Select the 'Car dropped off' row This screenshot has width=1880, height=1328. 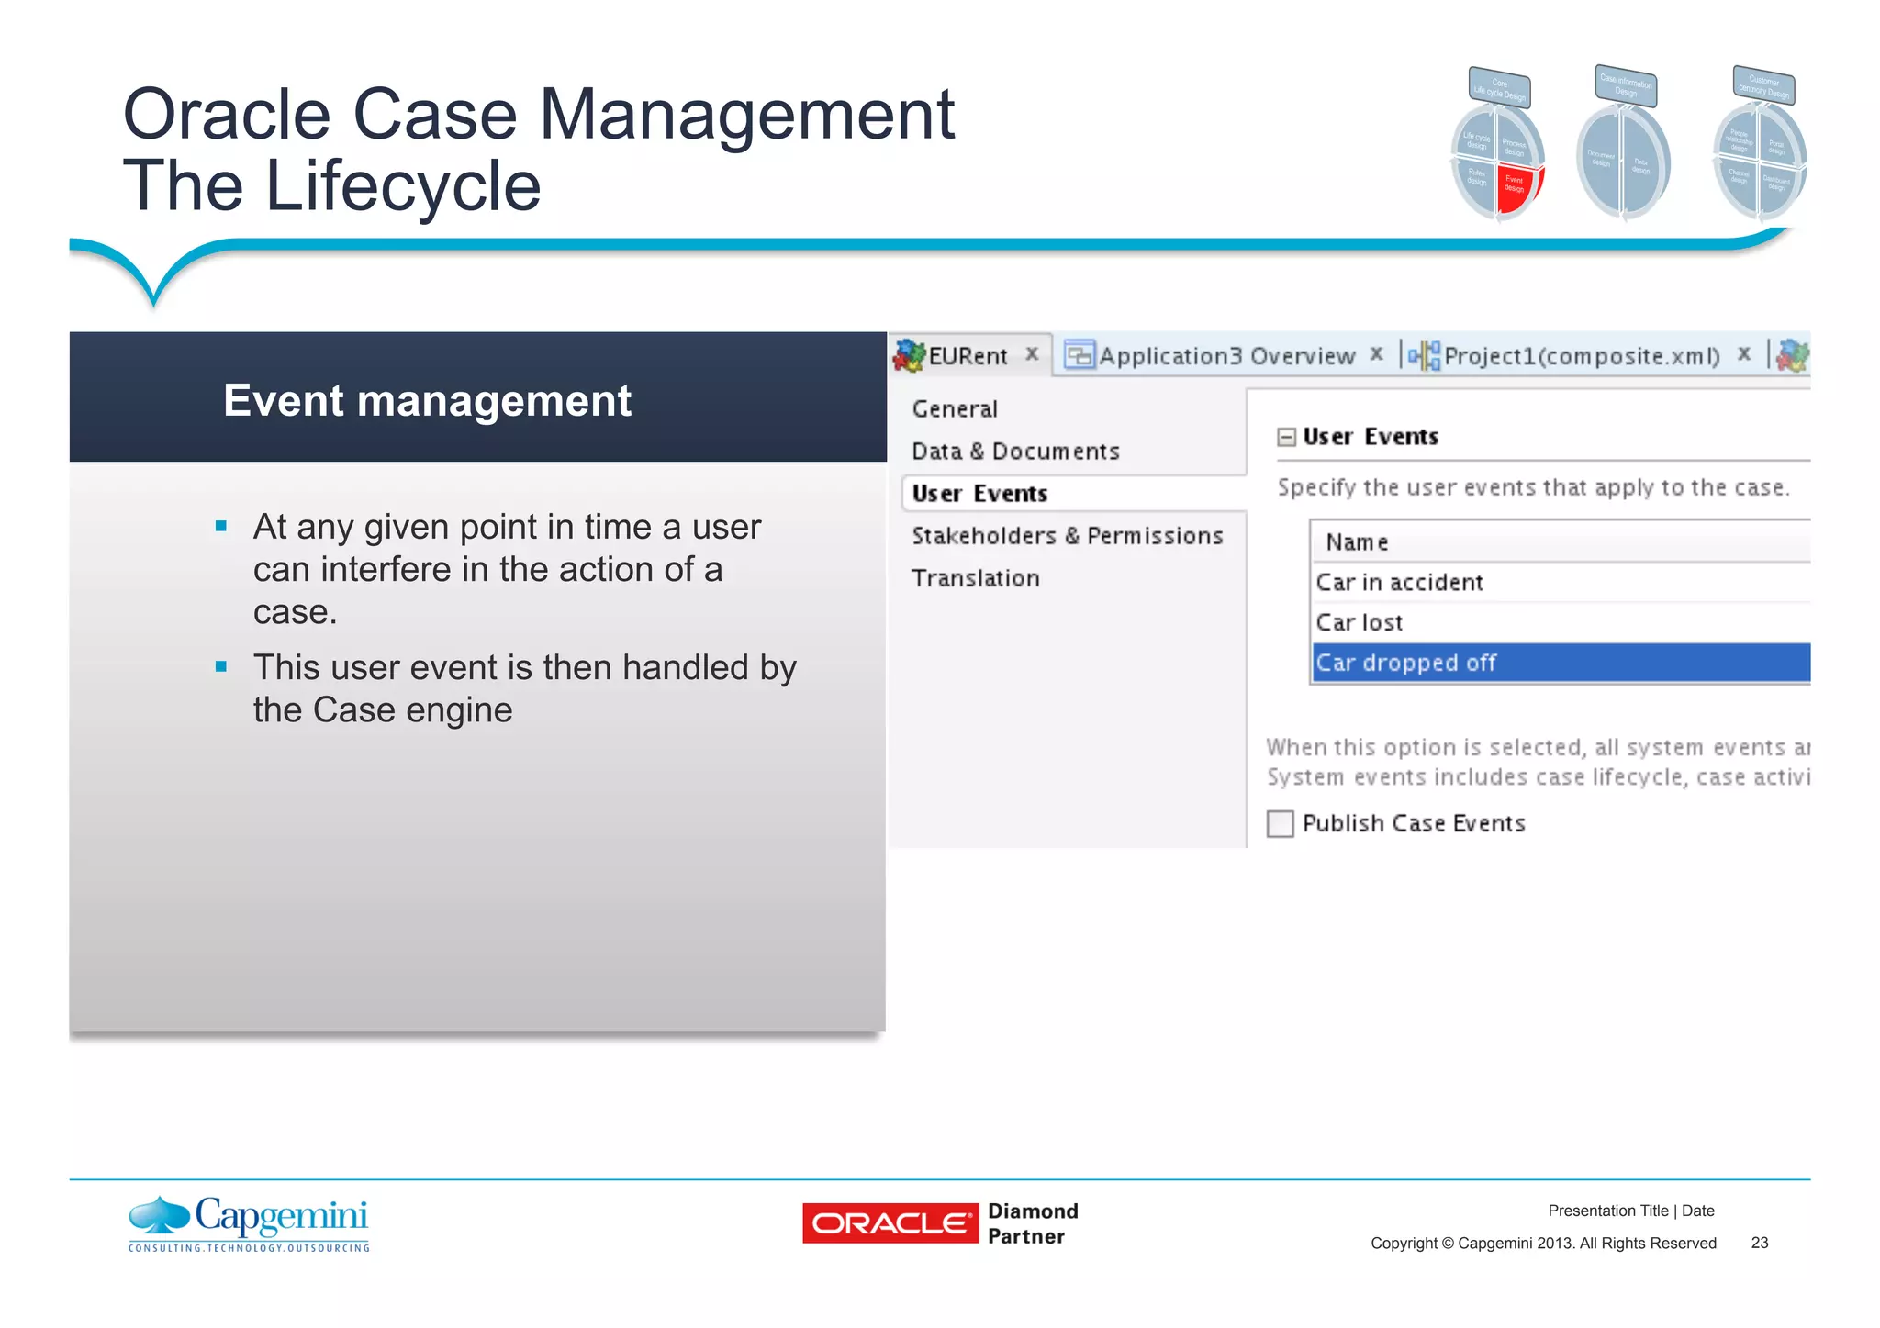(1561, 663)
